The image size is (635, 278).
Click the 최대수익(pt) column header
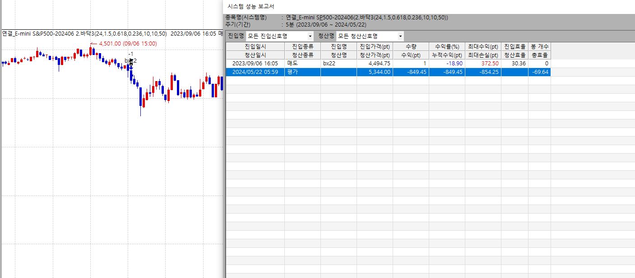(x=482, y=46)
